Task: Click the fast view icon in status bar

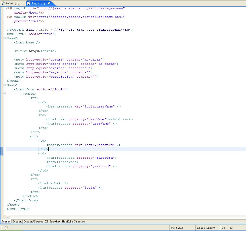Action: coord(6,228)
